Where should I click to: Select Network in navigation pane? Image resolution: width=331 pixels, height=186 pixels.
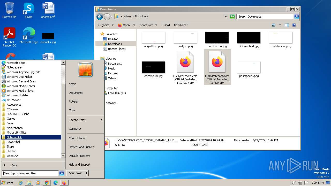pyautogui.click(x=111, y=103)
